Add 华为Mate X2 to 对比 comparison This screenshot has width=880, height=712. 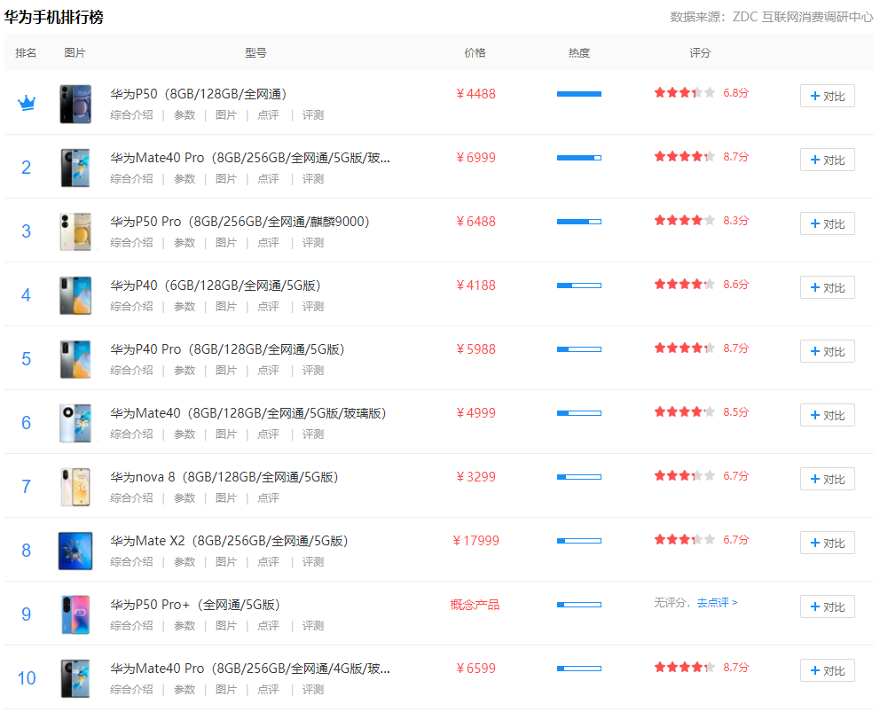[828, 544]
